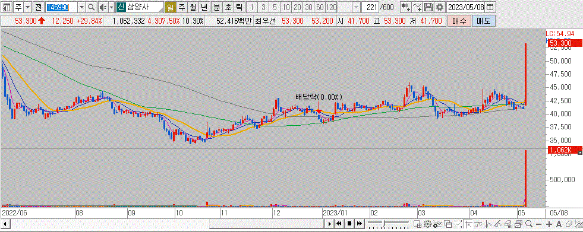This screenshot has height=232, width=583.
Task: Play chart replay forward
Action: (329, 224)
